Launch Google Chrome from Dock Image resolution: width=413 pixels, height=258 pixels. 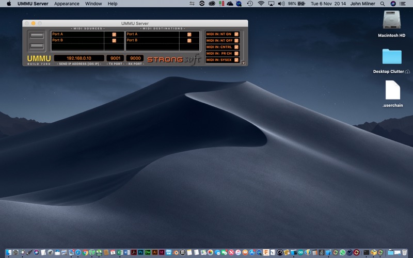click(x=85, y=252)
